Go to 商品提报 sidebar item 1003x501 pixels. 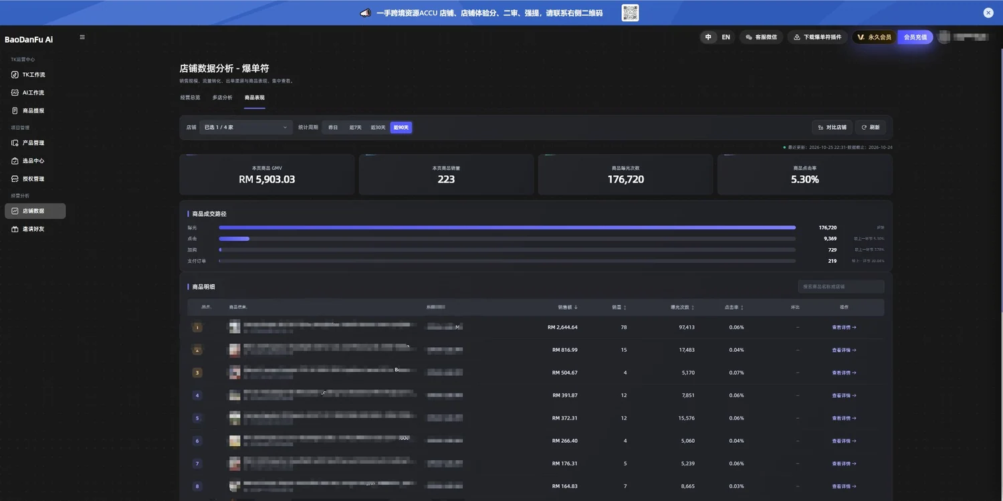coord(35,110)
